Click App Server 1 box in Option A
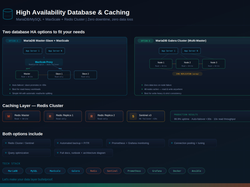Screen dimensions: 250x187 point(33,51)
